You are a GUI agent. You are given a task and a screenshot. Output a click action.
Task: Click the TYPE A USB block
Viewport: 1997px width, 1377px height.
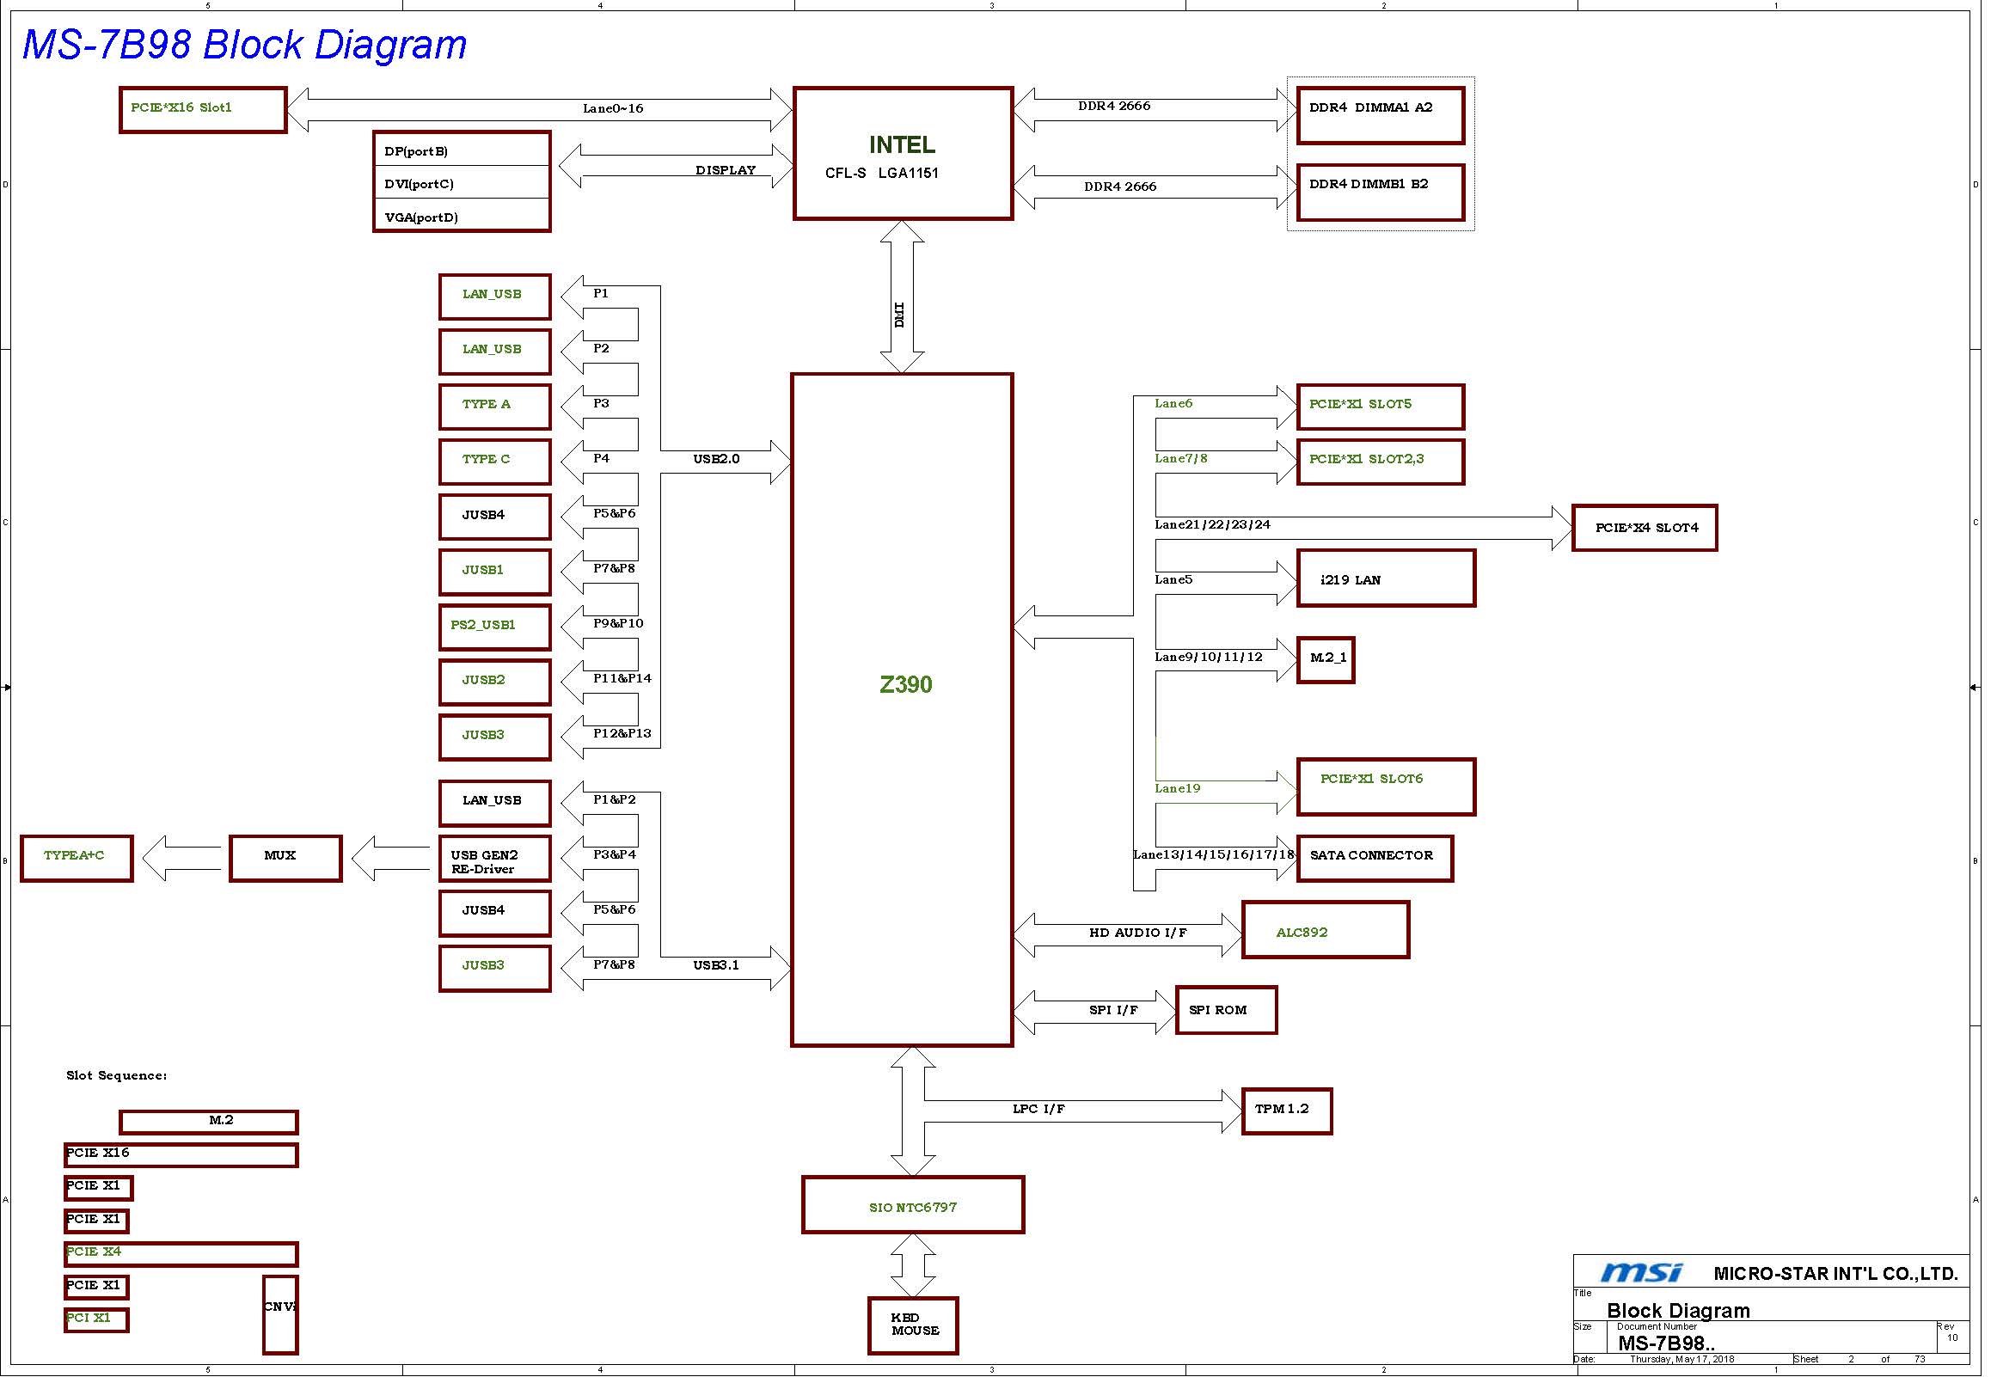pos(496,407)
